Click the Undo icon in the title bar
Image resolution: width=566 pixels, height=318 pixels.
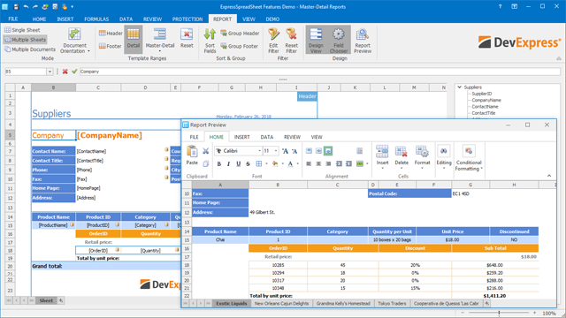[x=26, y=6]
